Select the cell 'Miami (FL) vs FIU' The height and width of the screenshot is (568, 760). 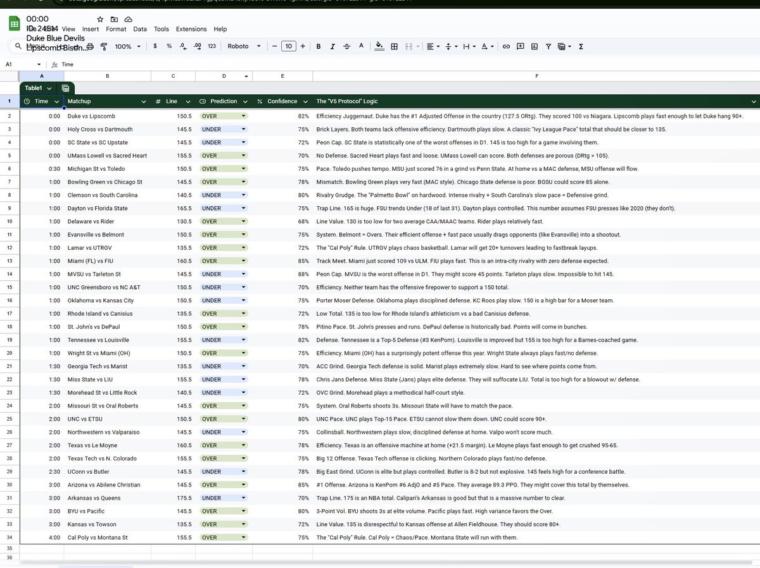point(107,261)
